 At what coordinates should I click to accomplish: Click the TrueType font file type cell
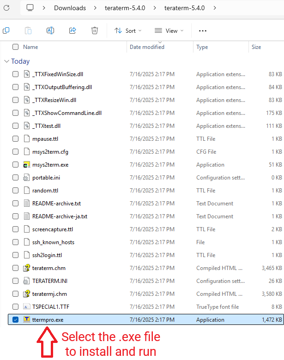218,307
